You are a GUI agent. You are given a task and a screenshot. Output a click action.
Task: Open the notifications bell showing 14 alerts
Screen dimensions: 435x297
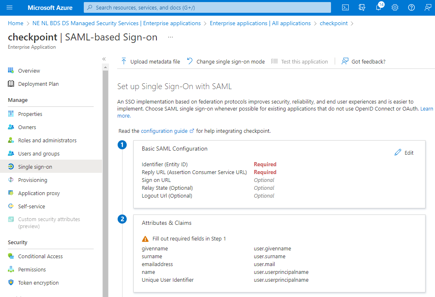[378, 7]
